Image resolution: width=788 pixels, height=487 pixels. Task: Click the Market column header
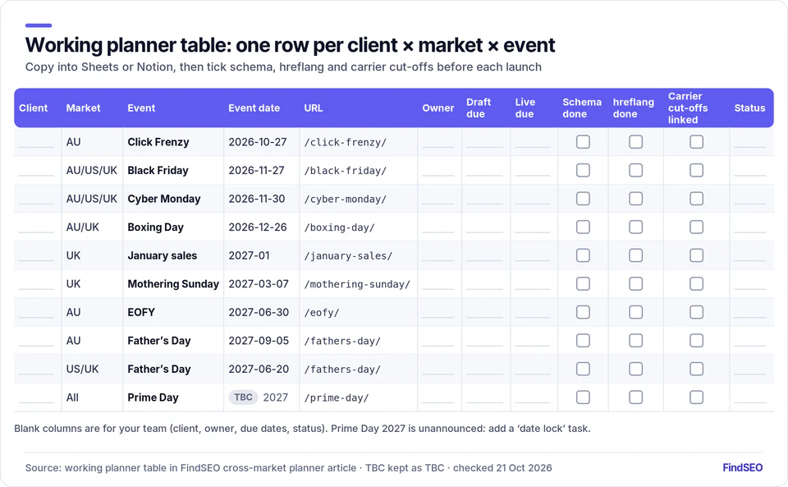point(84,108)
